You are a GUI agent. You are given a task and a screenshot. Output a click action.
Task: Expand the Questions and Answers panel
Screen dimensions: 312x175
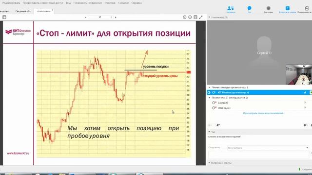209,163
